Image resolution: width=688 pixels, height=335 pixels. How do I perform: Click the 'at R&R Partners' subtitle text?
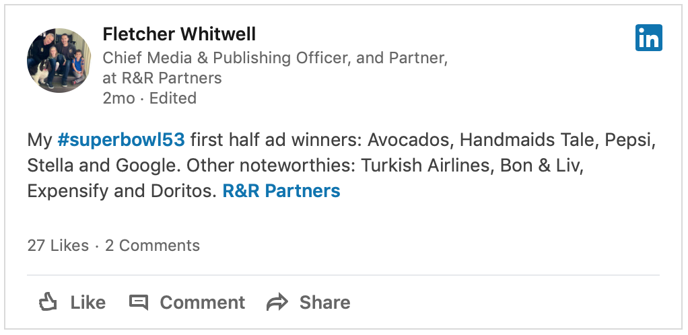[x=162, y=78]
